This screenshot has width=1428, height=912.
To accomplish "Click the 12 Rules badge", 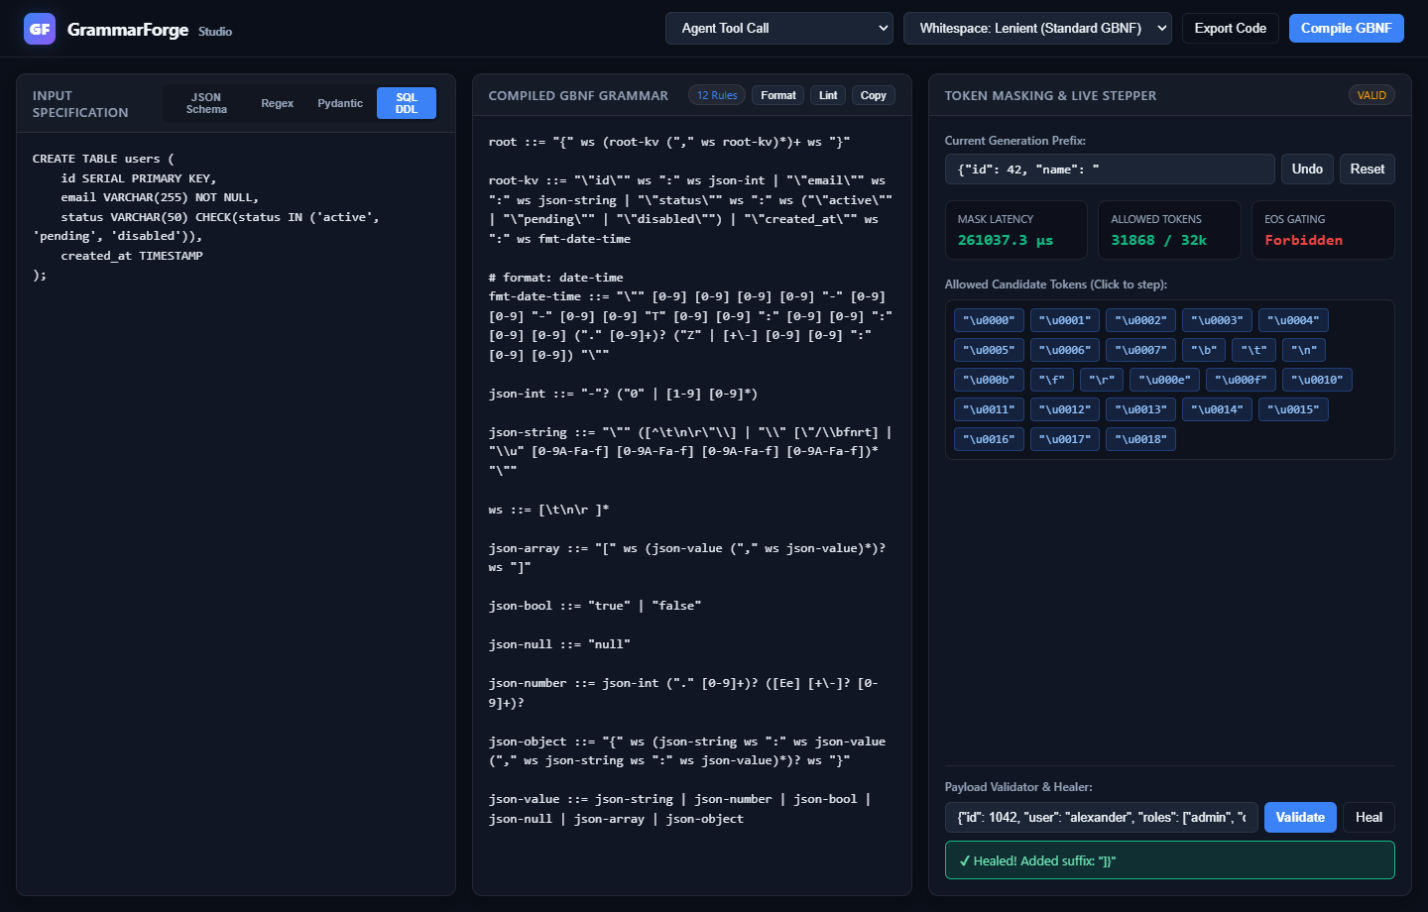I will 717,95.
